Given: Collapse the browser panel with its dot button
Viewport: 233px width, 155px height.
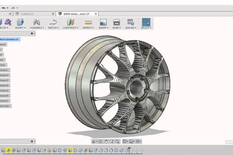Looking at the screenshot, I should tap(32, 33).
